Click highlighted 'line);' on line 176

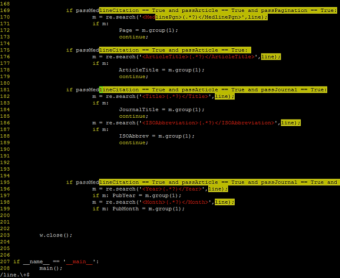271,57
